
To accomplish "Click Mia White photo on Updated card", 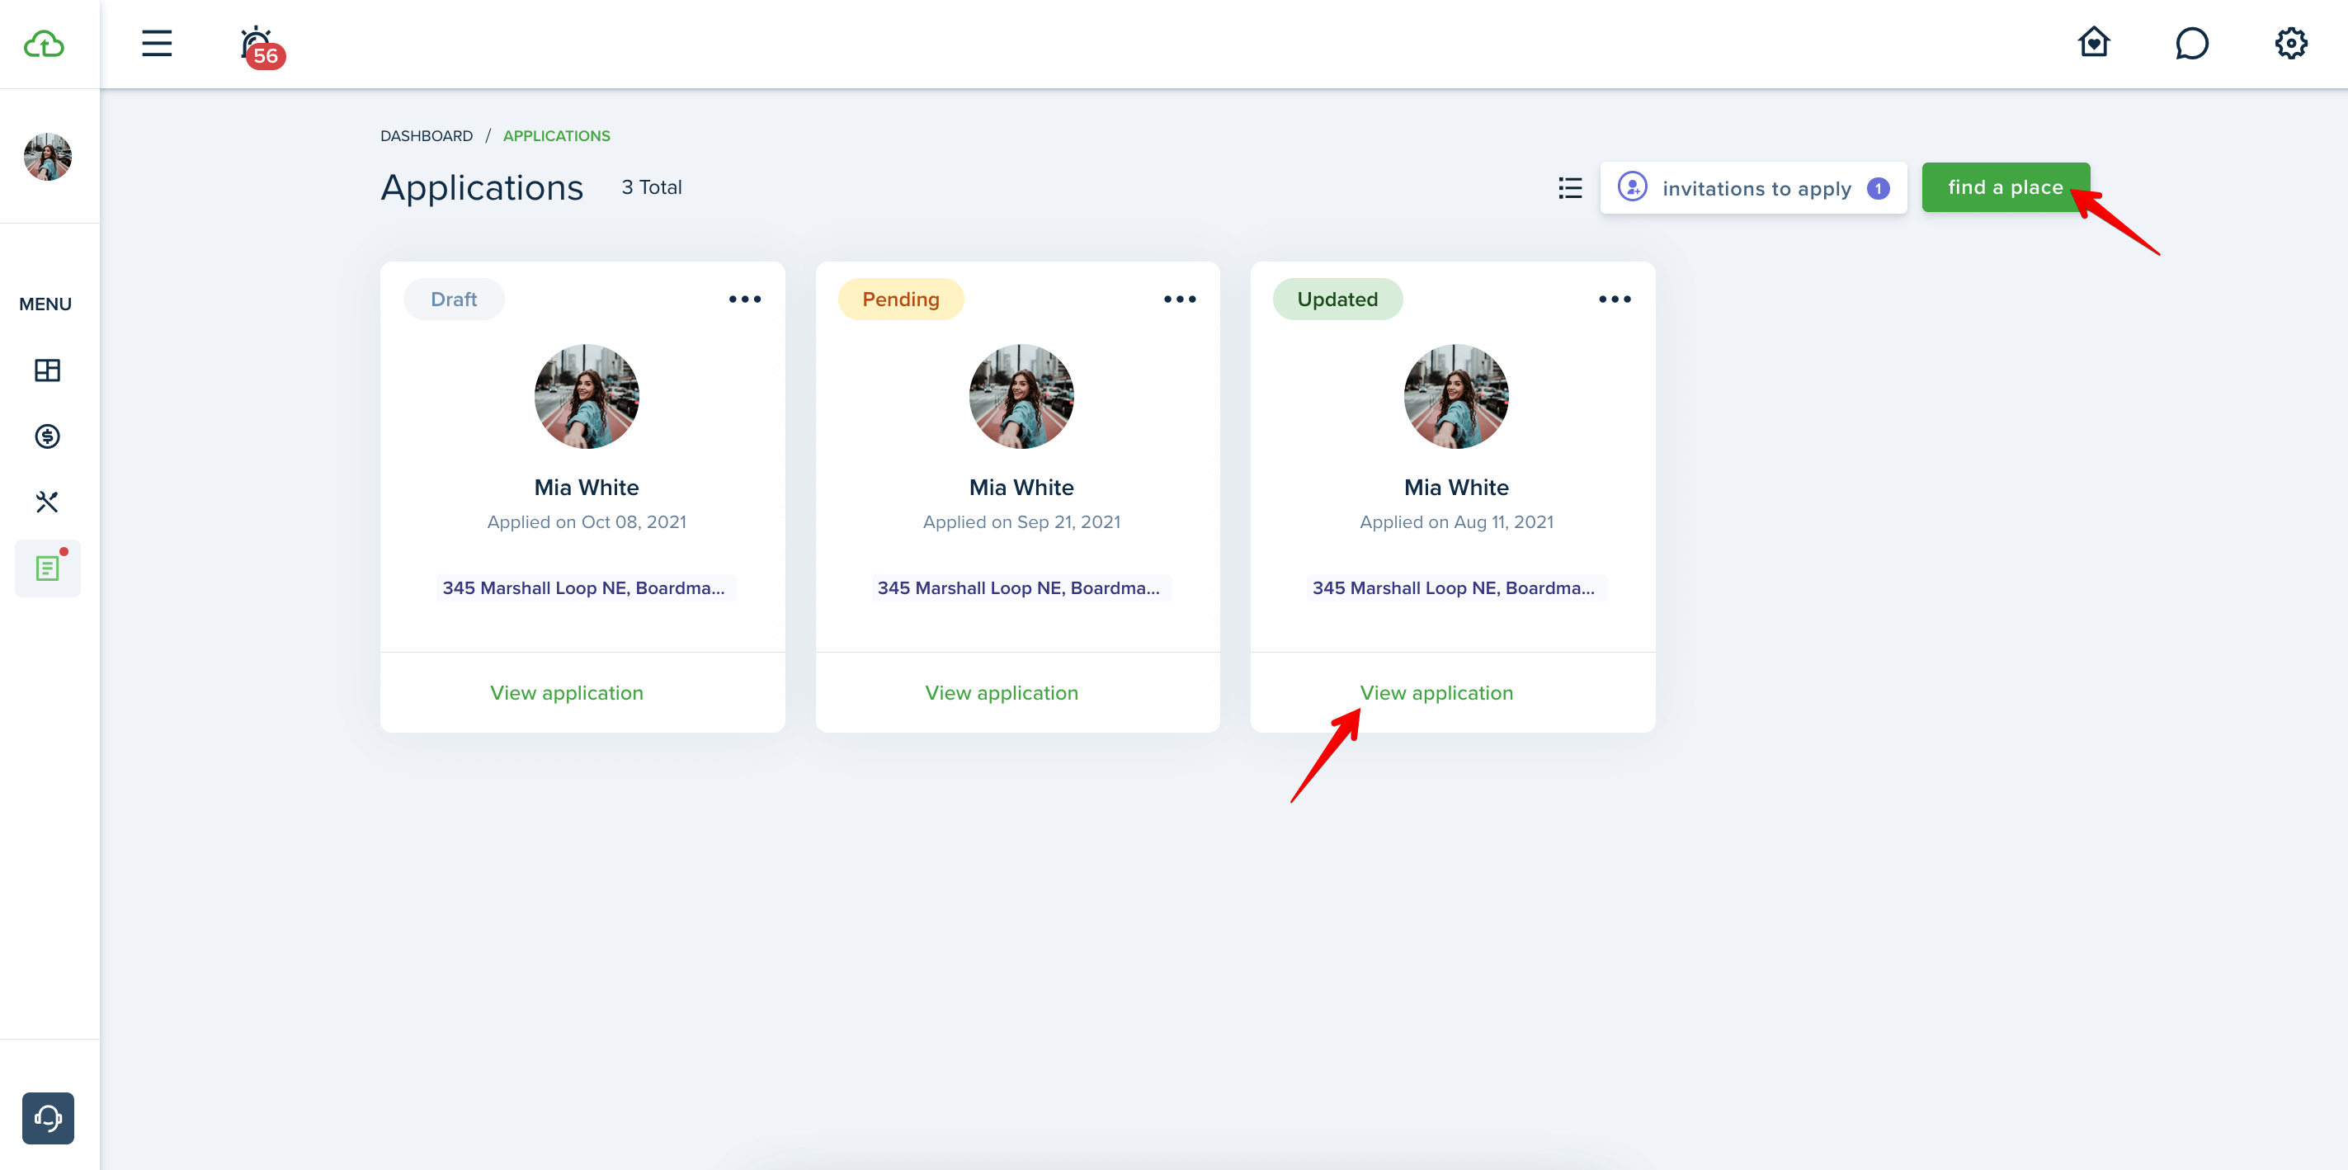I will point(1455,396).
